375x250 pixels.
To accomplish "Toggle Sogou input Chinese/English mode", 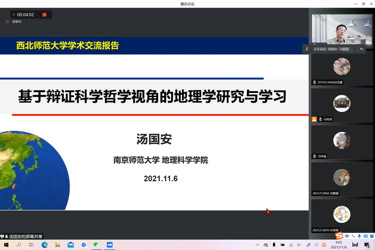I will (347, 236).
